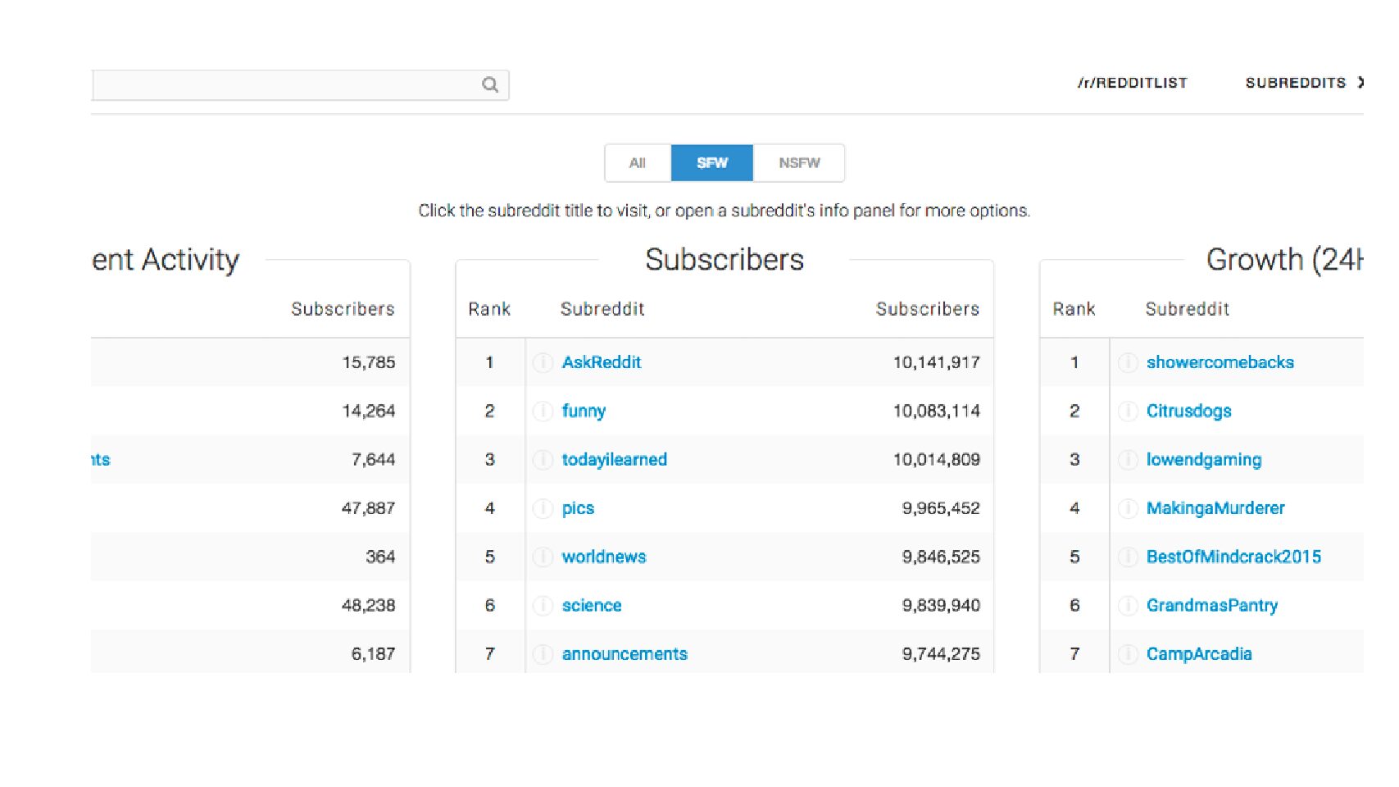Open info panel for pics

(x=543, y=508)
